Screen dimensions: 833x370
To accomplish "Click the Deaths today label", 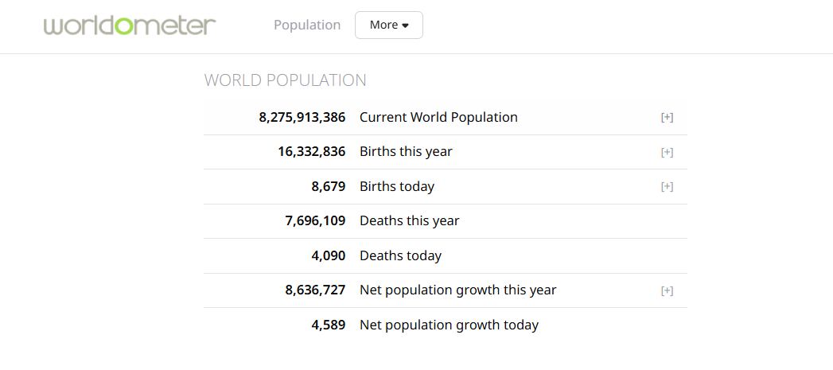I will tap(400, 255).
